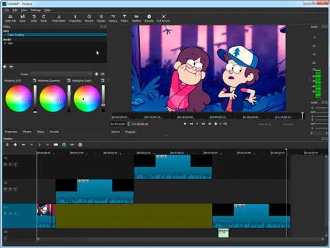Delete preset with minus icon beside Preset

coord(103,74)
